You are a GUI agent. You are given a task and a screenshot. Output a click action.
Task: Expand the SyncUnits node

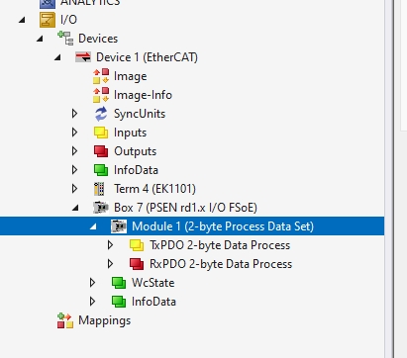[x=74, y=114]
